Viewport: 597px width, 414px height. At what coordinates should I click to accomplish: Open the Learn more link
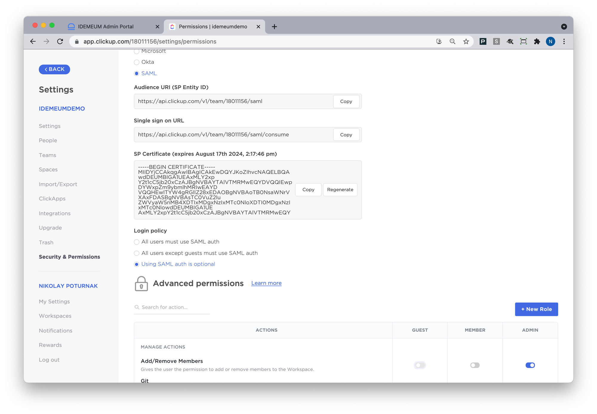(x=266, y=283)
